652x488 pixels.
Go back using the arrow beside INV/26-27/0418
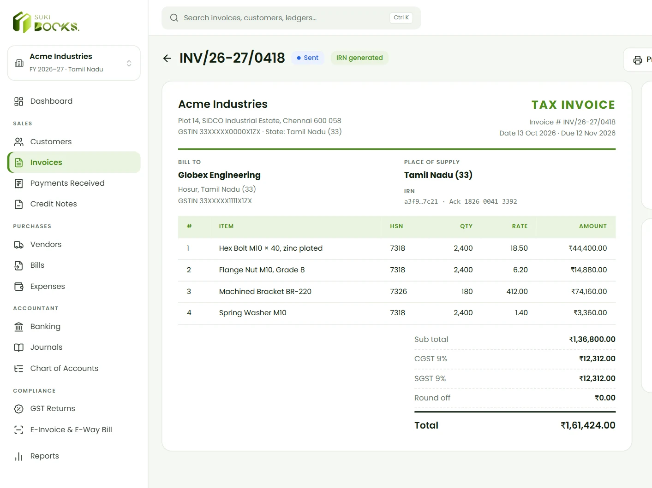tap(167, 58)
